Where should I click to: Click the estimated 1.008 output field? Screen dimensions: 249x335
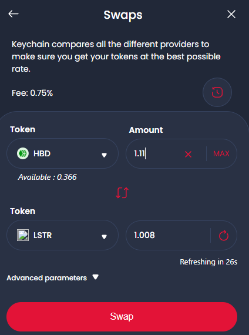click(x=169, y=235)
